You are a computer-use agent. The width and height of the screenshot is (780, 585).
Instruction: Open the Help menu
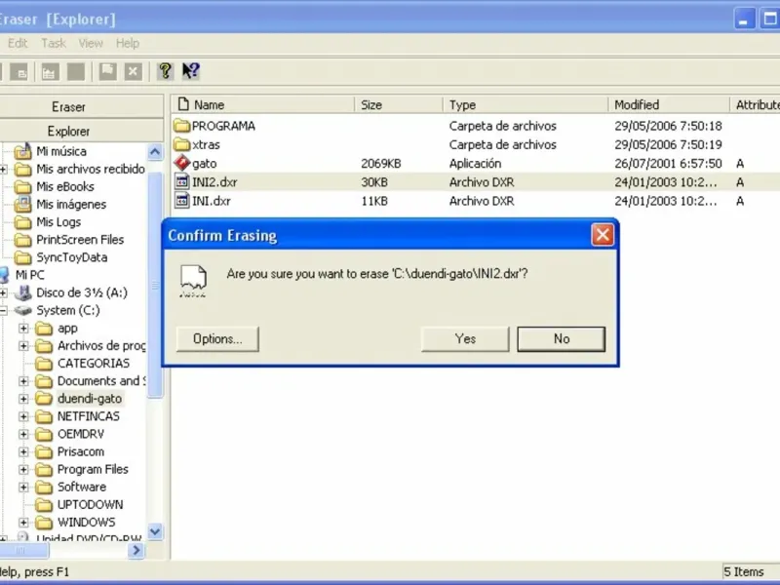(x=128, y=43)
